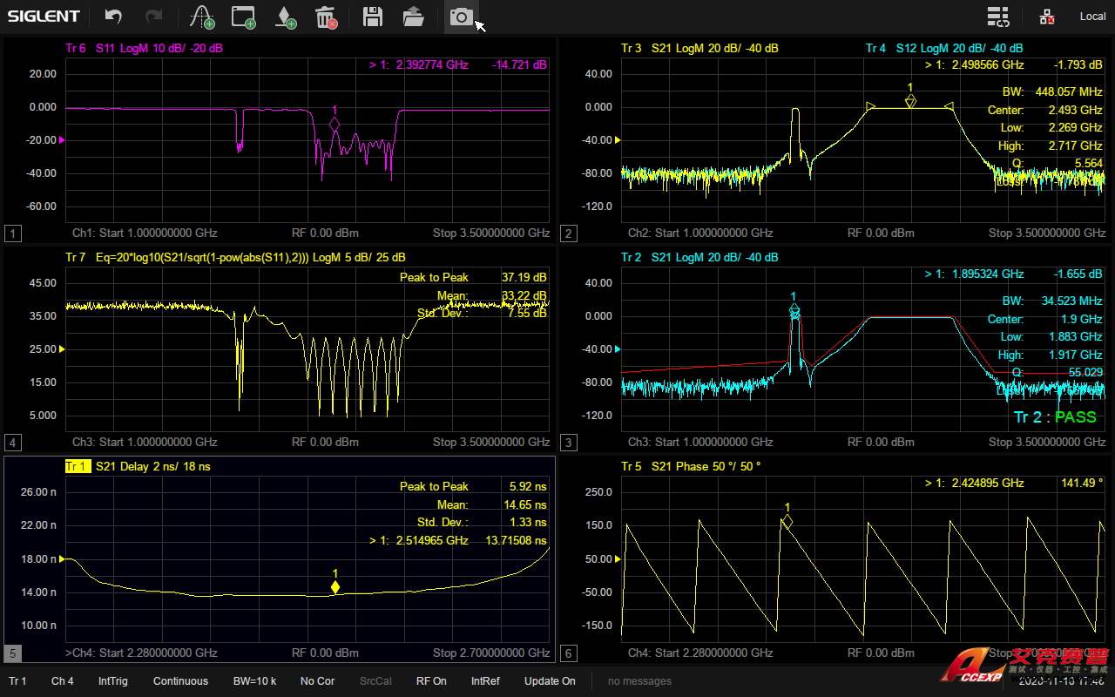Click marker 1 diamond on the S11 trace

334,125
